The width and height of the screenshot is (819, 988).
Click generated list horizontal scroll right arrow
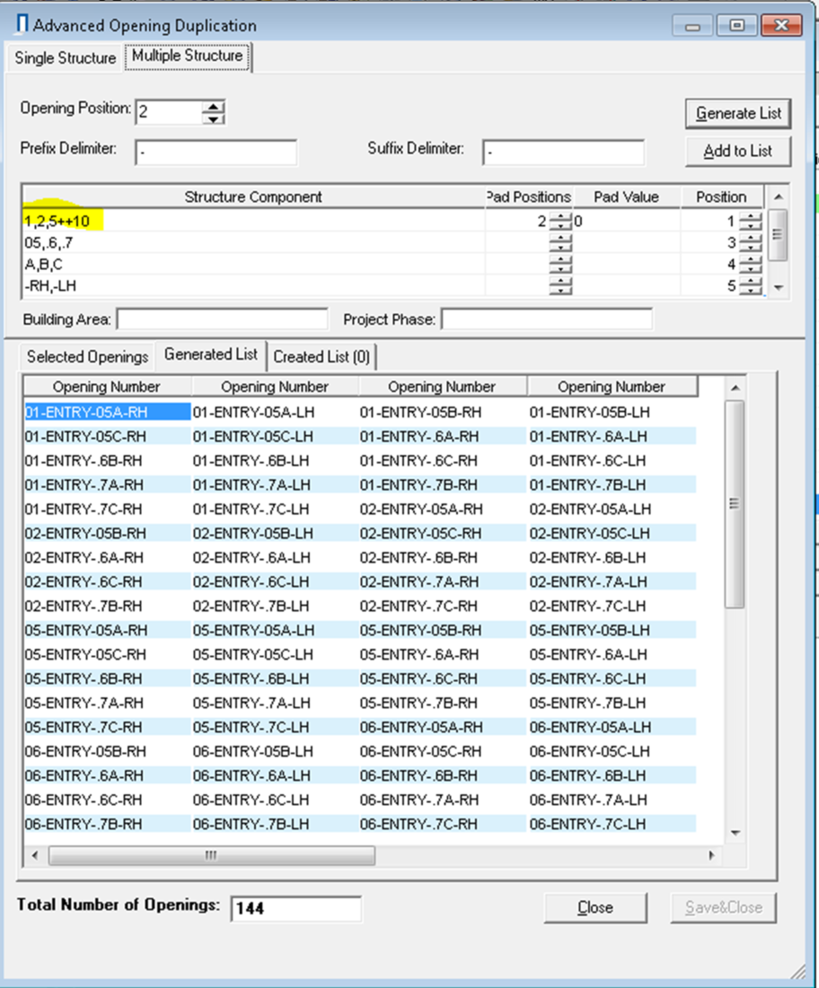point(712,855)
